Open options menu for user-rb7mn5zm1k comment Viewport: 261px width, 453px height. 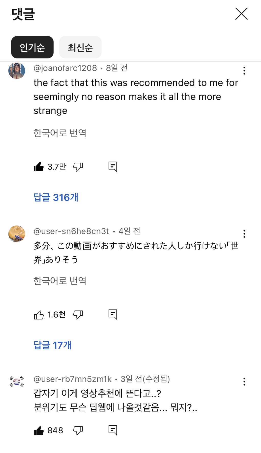click(x=244, y=382)
